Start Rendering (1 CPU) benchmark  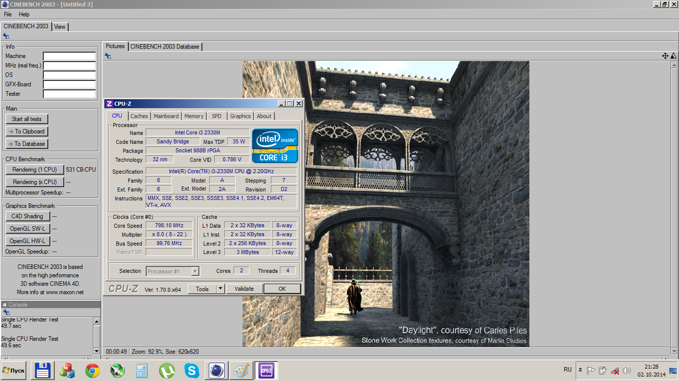click(x=35, y=170)
